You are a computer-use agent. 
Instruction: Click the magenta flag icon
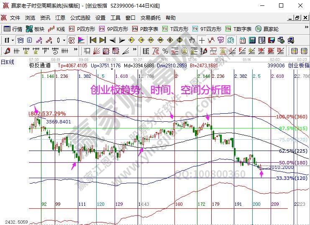(81, 40)
